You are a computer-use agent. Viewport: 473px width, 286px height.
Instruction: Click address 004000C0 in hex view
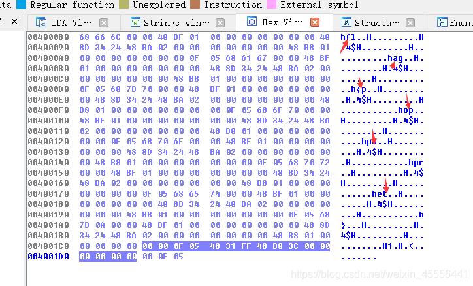(x=48, y=79)
